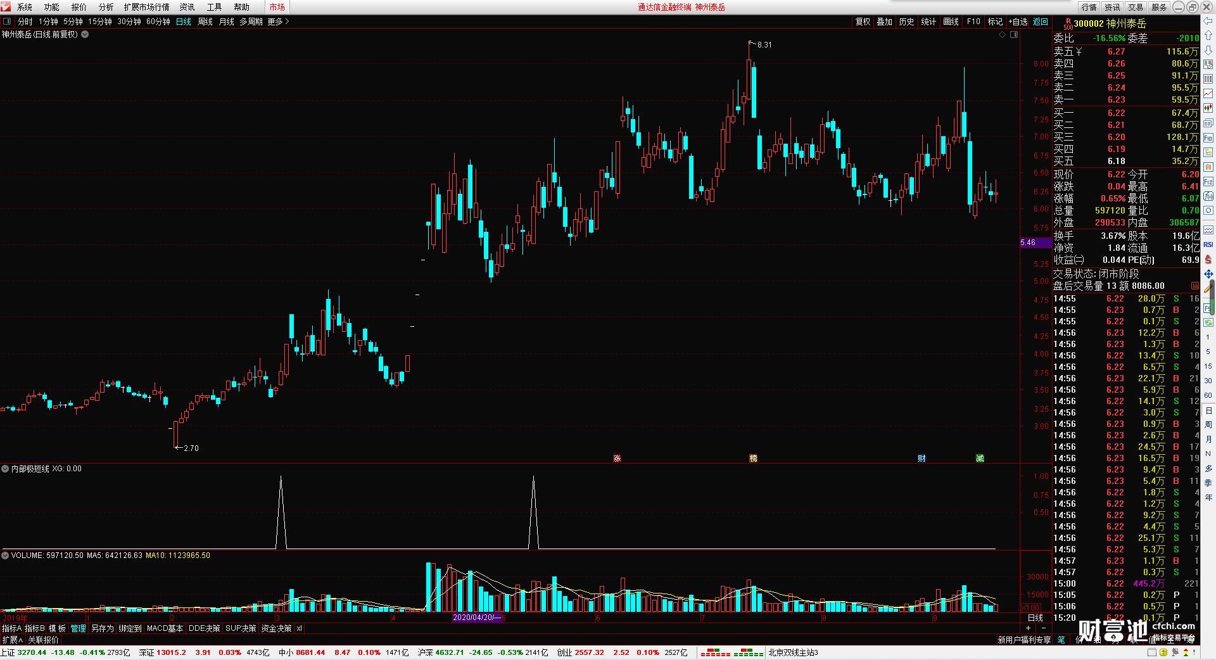
Task: Select the 周 weekly period in sidebar
Action: tap(1208, 424)
